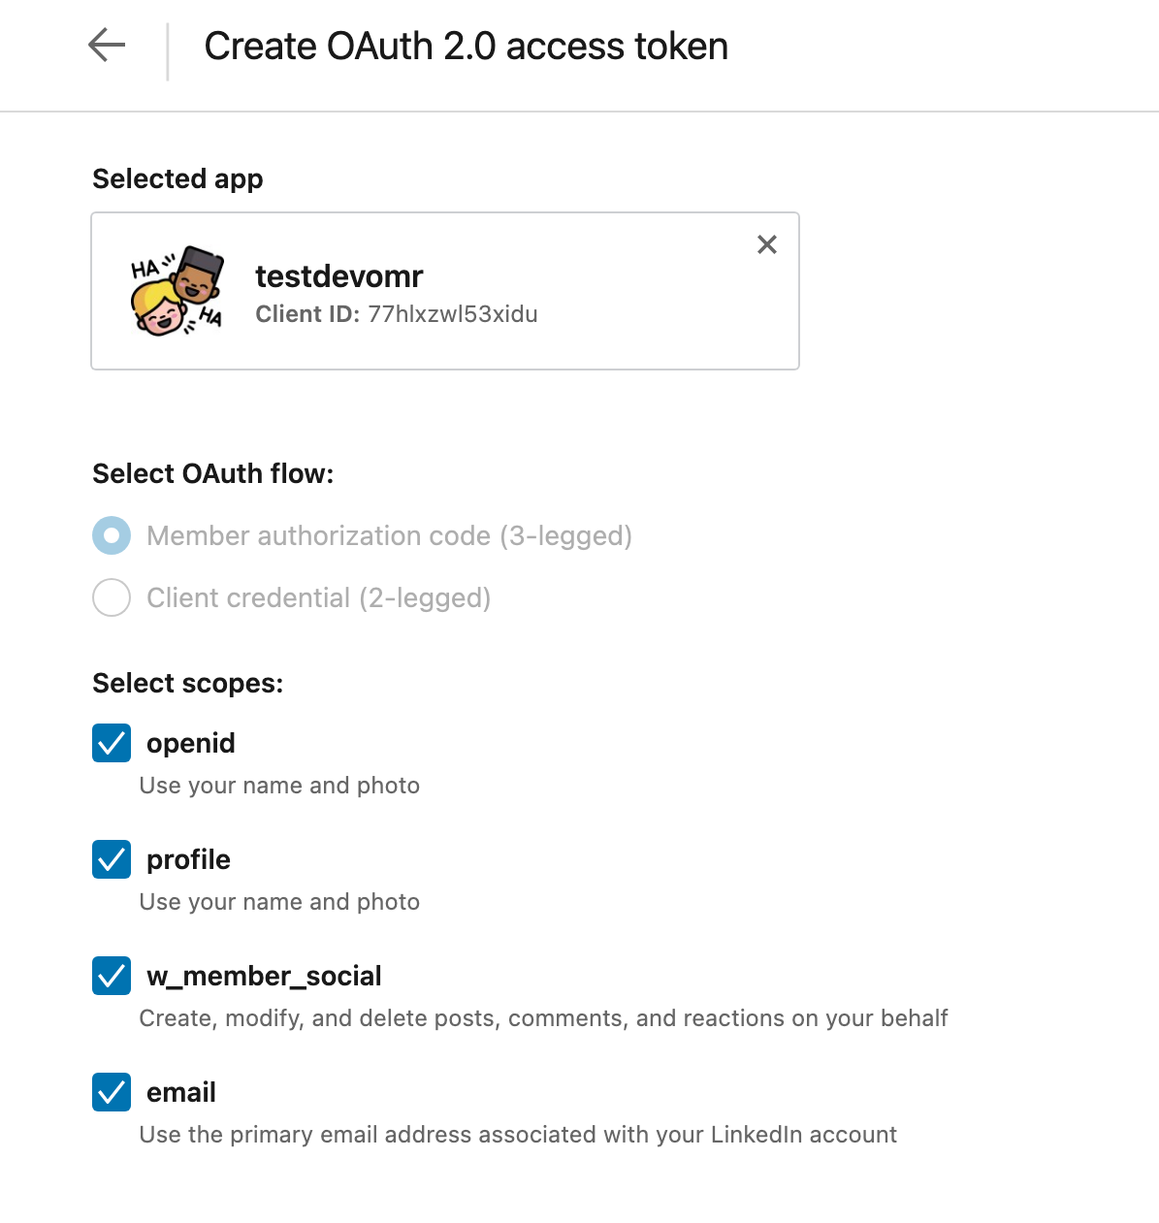Click the Member authorization code label text
The width and height of the screenshot is (1159, 1223).
click(390, 535)
